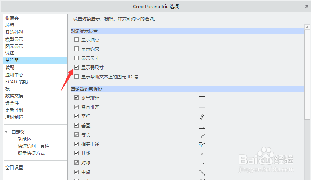Viewport: 311px width, 180px height.
Task: Uncheck the 相等半径 constraint checkbox
Action: 76,144
